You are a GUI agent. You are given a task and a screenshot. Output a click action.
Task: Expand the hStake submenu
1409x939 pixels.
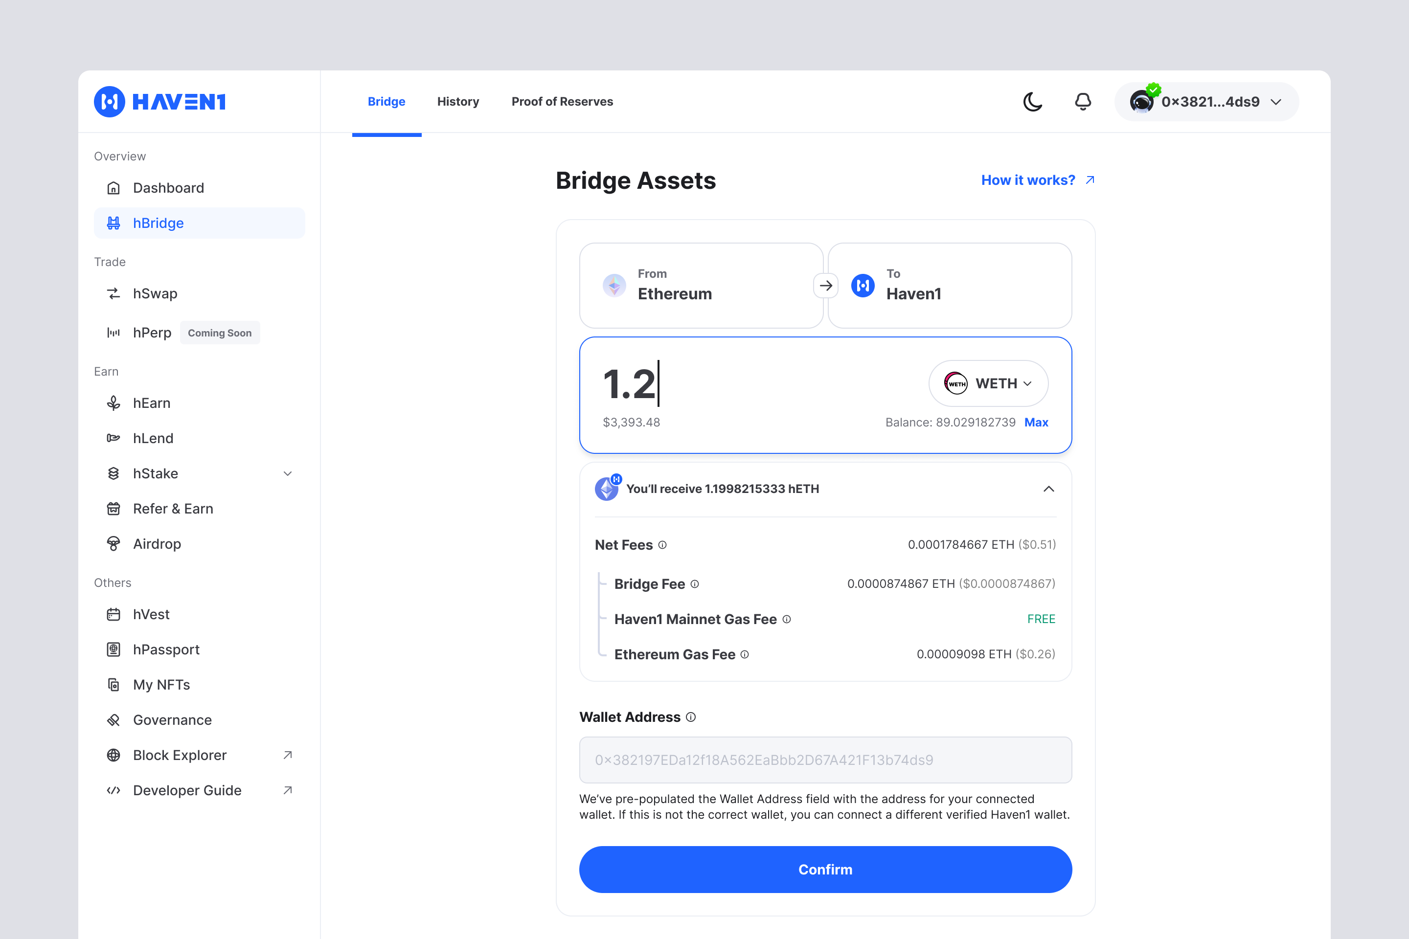(x=288, y=474)
